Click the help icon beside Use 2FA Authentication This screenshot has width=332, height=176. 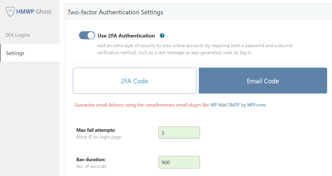162,36
